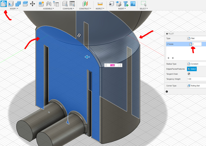Click the Edges/Faces/Features Select button
Viewport: 206px width, 146px height.
[x=192, y=69]
